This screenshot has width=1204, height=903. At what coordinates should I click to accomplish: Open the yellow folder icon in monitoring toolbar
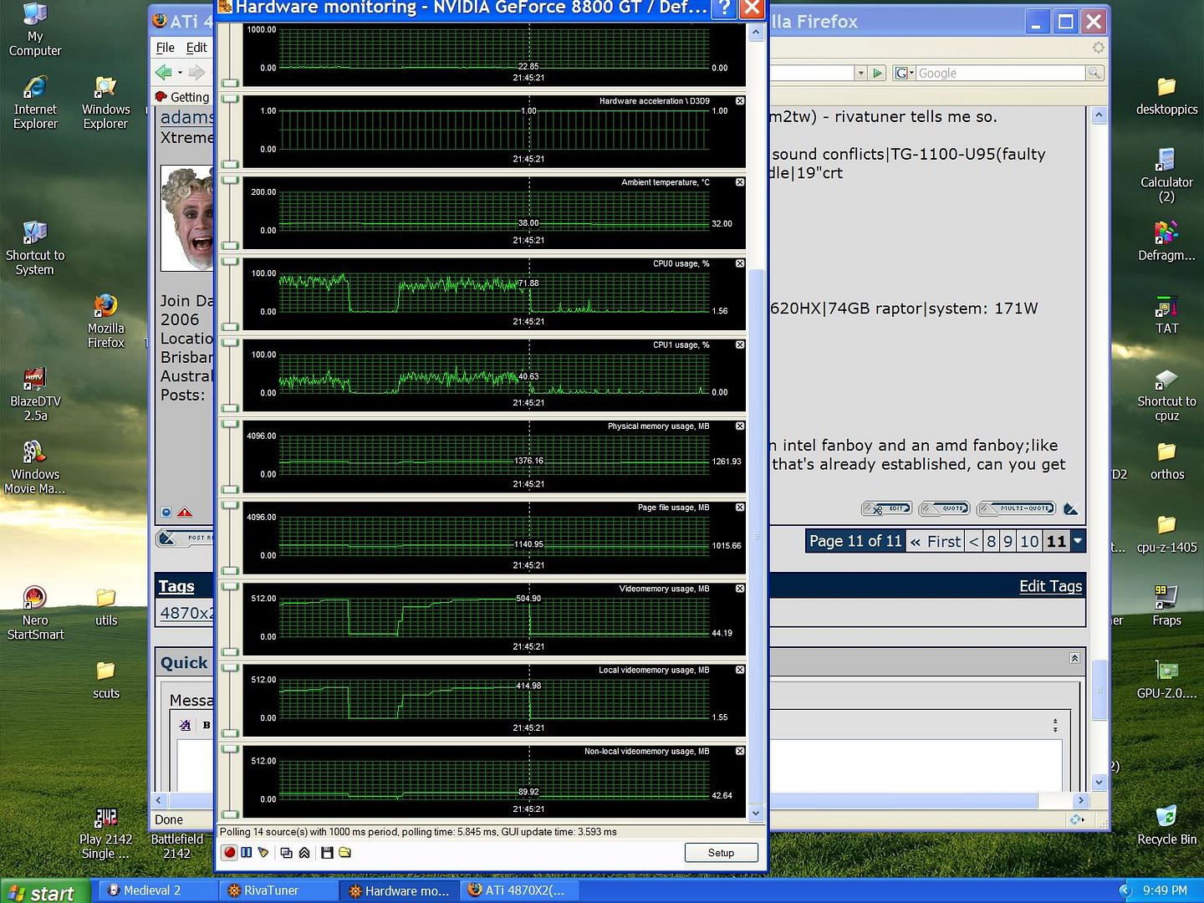pyautogui.click(x=344, y=853)
